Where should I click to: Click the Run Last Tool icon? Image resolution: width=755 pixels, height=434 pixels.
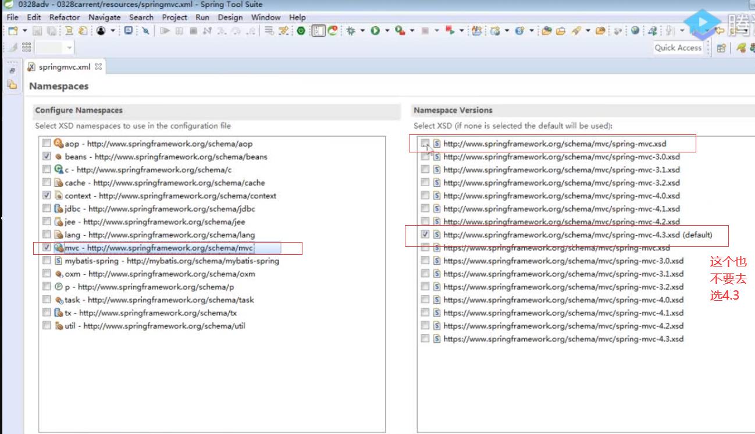coord(400,31)
